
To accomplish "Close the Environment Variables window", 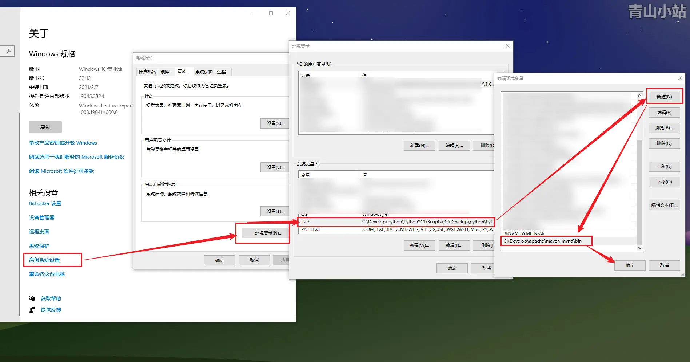I will tap(507, 46).
